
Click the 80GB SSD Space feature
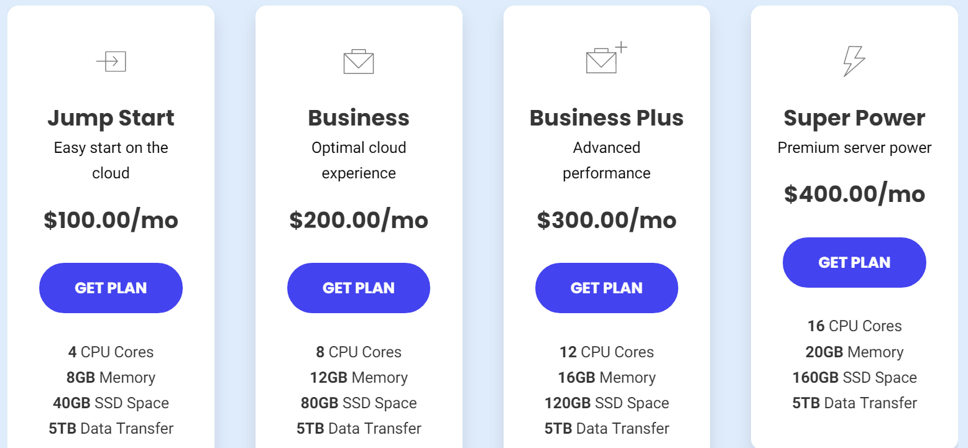359,403
